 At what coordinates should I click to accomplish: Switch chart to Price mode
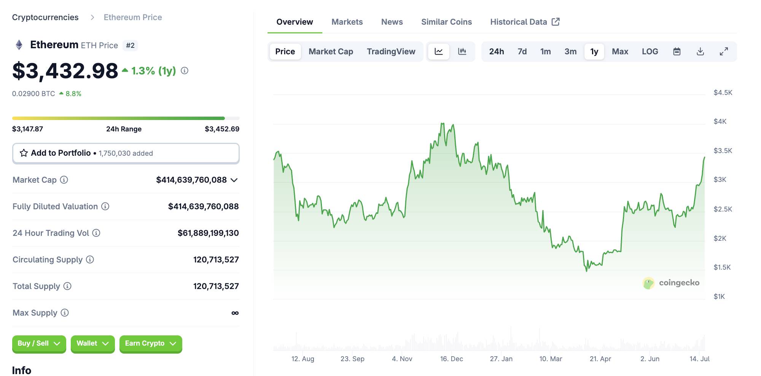(285, 52)
